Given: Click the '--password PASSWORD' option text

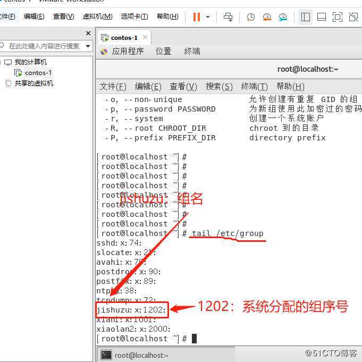Looking at the screenshot, I should 170,109.
